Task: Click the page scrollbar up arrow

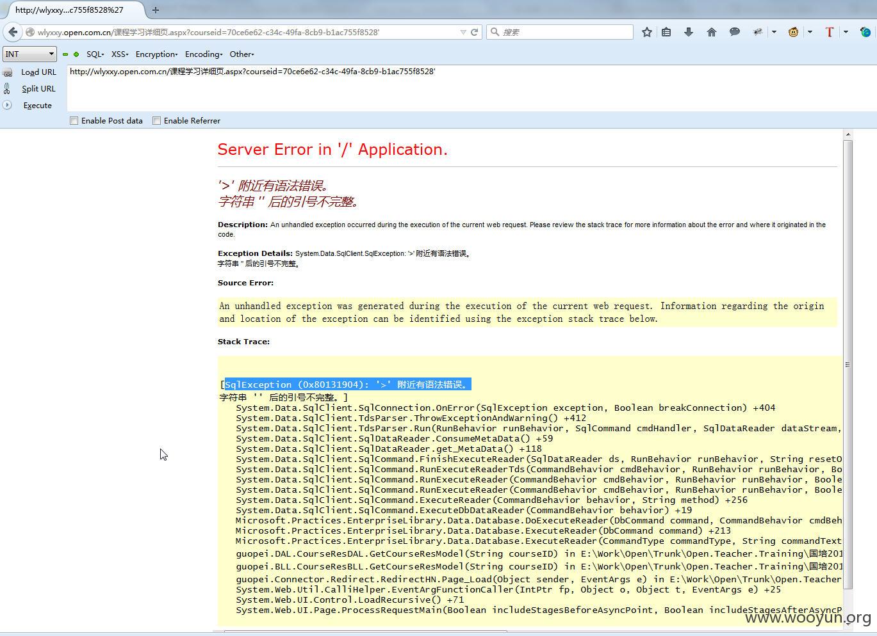Action: click(x=848, y=134)
